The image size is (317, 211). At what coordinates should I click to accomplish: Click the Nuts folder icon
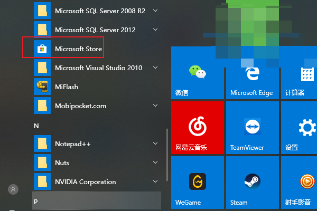(42, 162)
